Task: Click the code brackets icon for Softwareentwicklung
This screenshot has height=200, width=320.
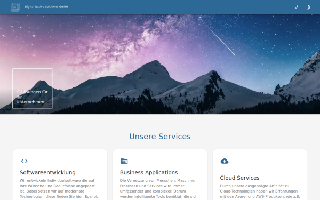Action: pos(25,161)
